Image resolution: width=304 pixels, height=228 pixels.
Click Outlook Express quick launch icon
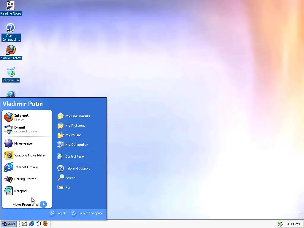click(x=38, y=224)
